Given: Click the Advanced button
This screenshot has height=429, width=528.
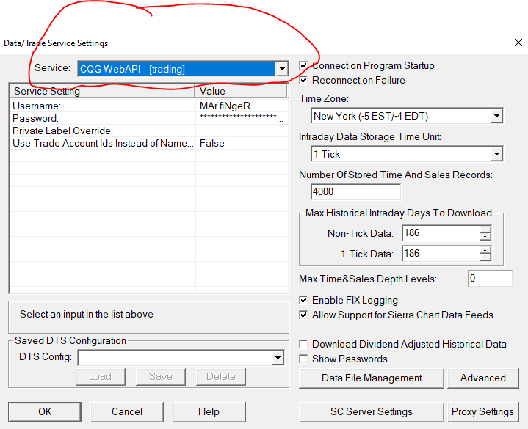Looking at the screenshot, I should click(x=483, y=378).
